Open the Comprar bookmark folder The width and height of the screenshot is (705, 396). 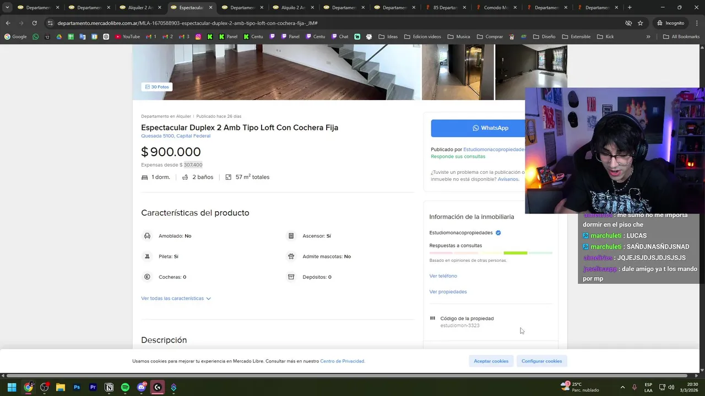pos(490,37)
